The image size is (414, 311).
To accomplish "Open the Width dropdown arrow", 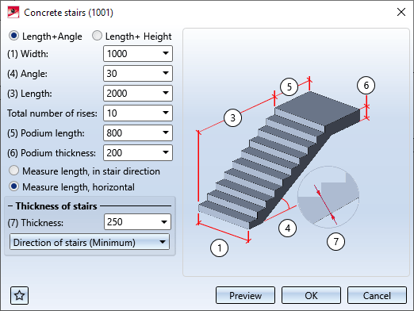I will [x=166, y=53].
